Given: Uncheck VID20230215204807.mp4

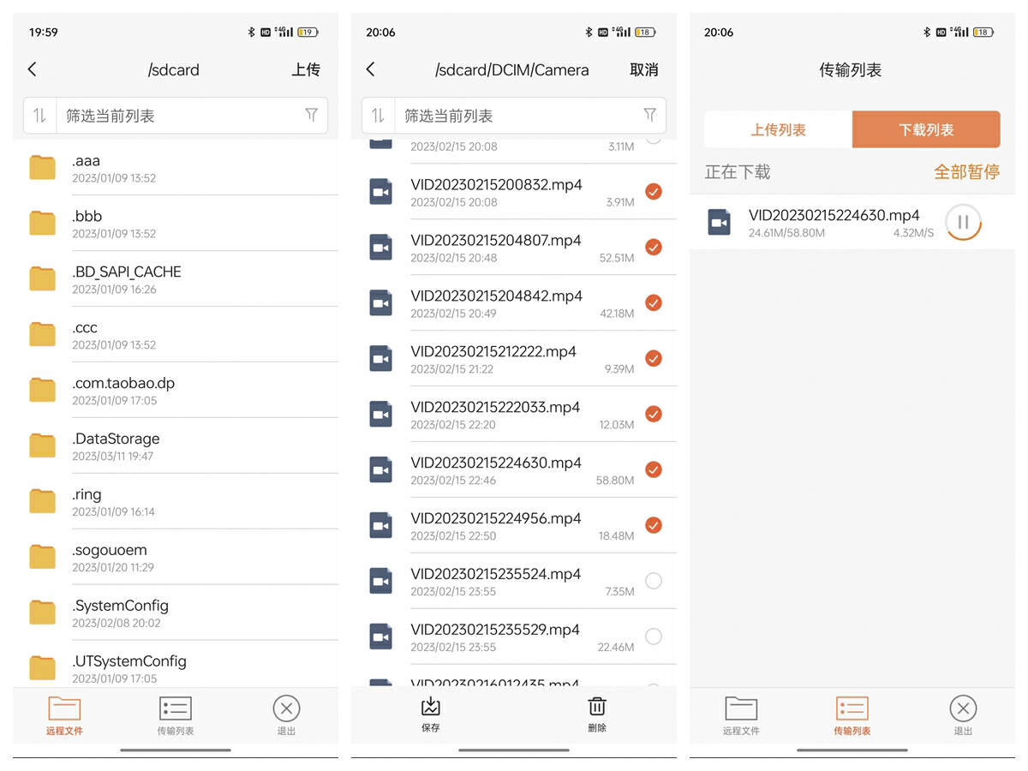Looking at the screenshot, I should (653, 247).
